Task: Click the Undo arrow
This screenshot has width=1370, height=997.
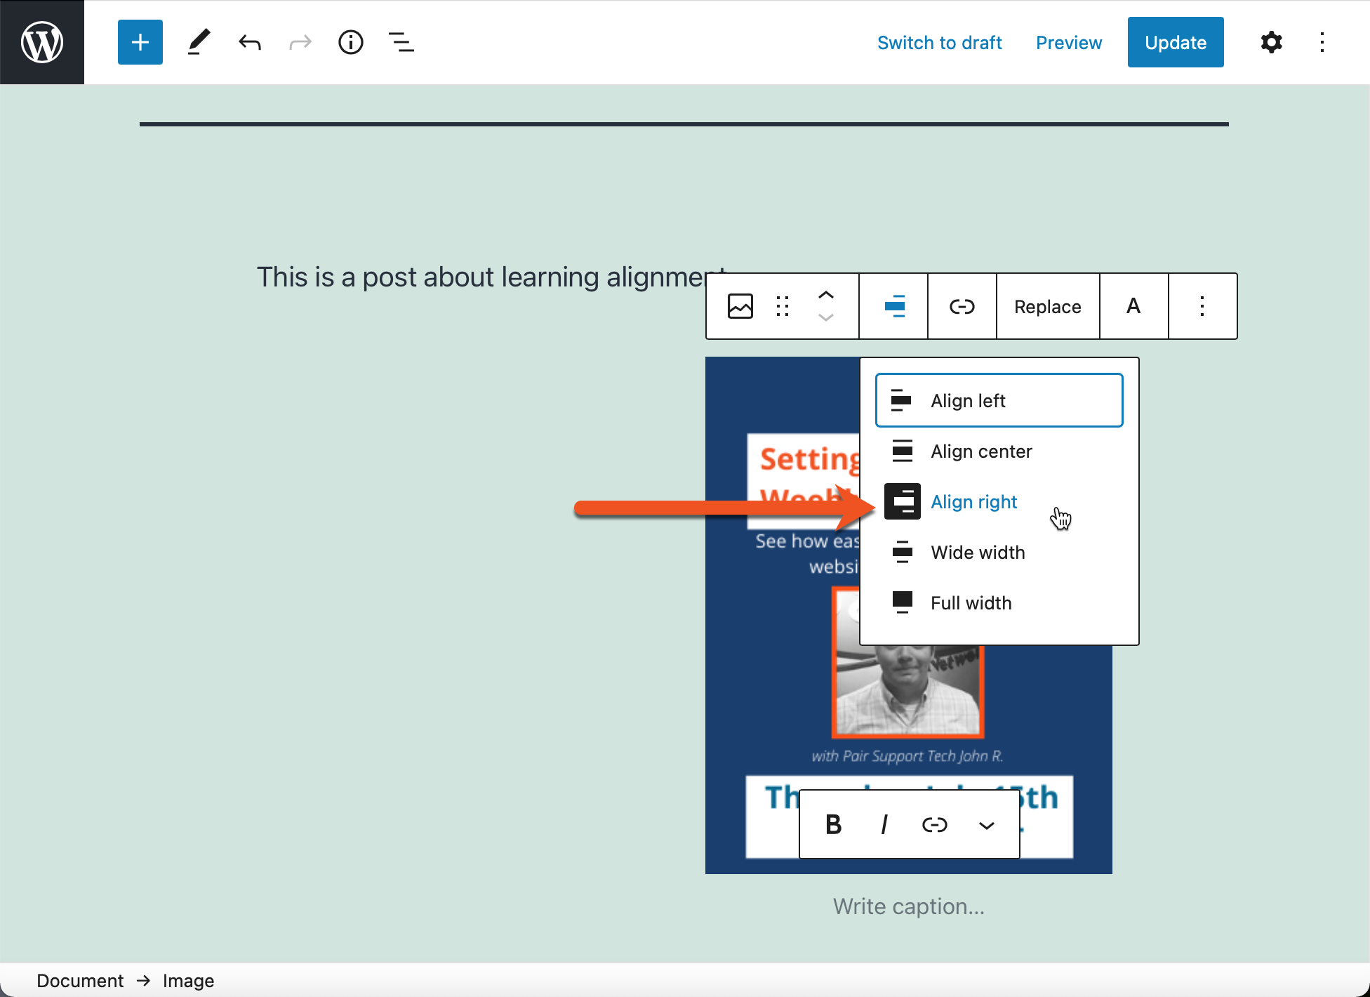Action: (x=249, y=42)
